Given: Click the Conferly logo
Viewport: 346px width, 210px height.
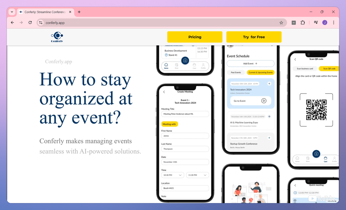Looking at the screenshot, I should coord(57,37).
